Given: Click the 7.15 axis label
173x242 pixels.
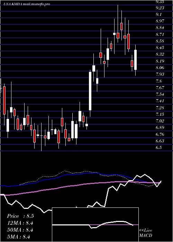Looking at the screenshot, I should (160, 114).
